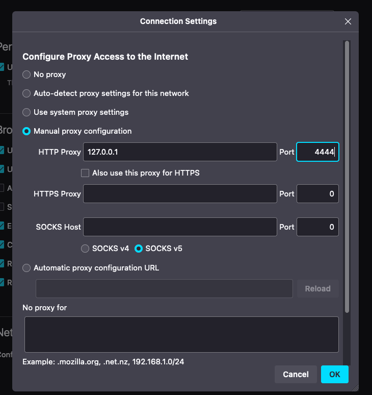Cancel the connection settings changes
Image resolution: width=372 pixels, height=395 pixels.
[x=296, y=375]
